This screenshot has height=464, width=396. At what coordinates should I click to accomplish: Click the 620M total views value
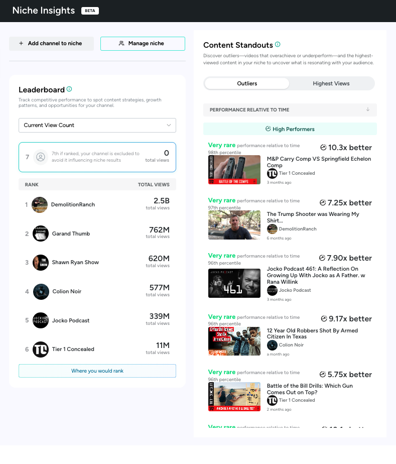click(x=159, y=258)
